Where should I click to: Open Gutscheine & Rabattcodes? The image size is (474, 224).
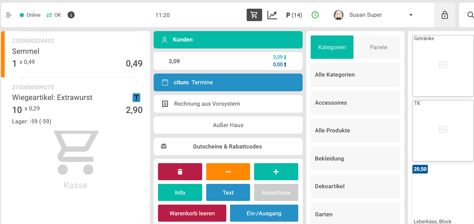click(228, 146)
